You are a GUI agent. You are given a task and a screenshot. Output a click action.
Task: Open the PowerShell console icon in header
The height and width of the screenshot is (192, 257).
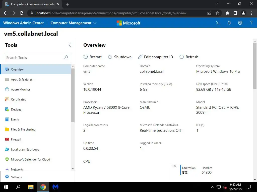tap(218, 23)
